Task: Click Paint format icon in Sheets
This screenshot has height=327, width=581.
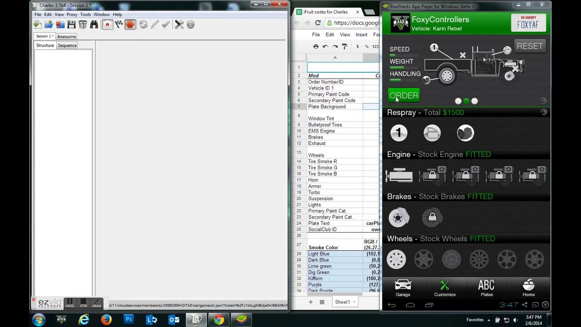Action: (345, 46)
